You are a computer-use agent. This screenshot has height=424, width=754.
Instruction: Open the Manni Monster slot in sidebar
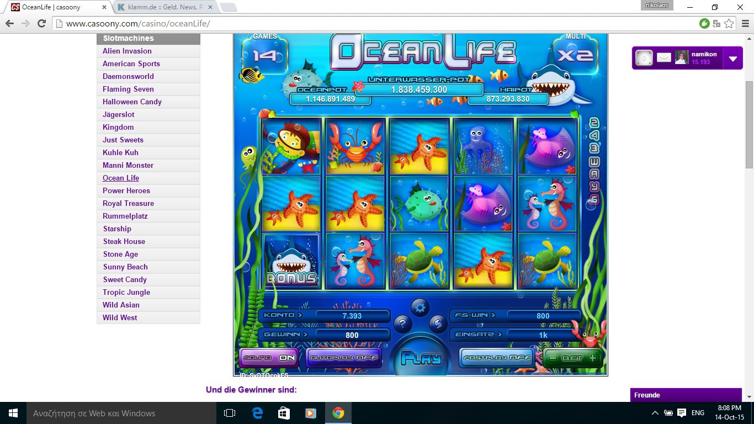[148, 165]
